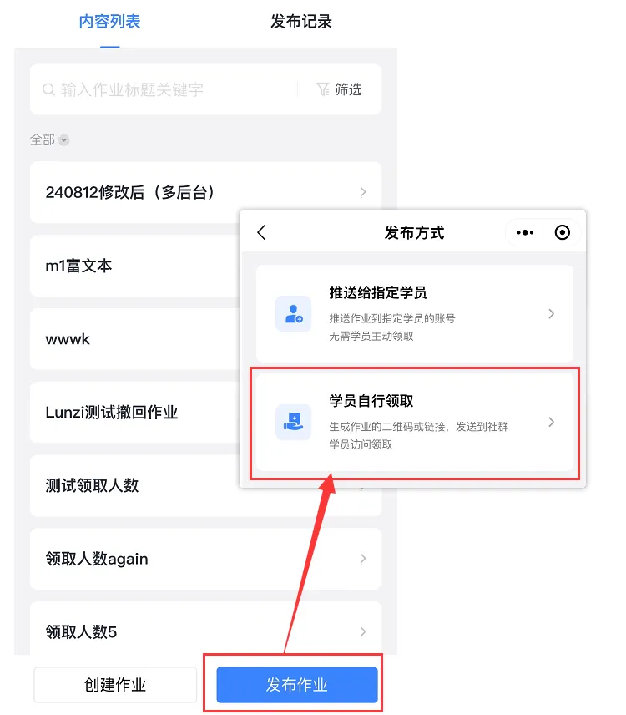The height and width of the screenshot is (715, 626).
Task: Click the filter funnel icon 筛选
Action: point(323,89)
